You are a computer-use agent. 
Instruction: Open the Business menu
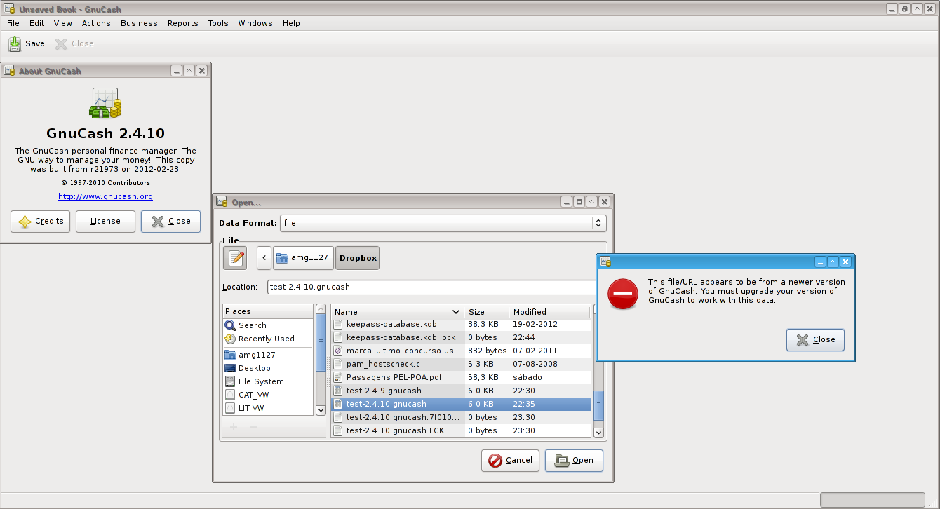point(139,23)
